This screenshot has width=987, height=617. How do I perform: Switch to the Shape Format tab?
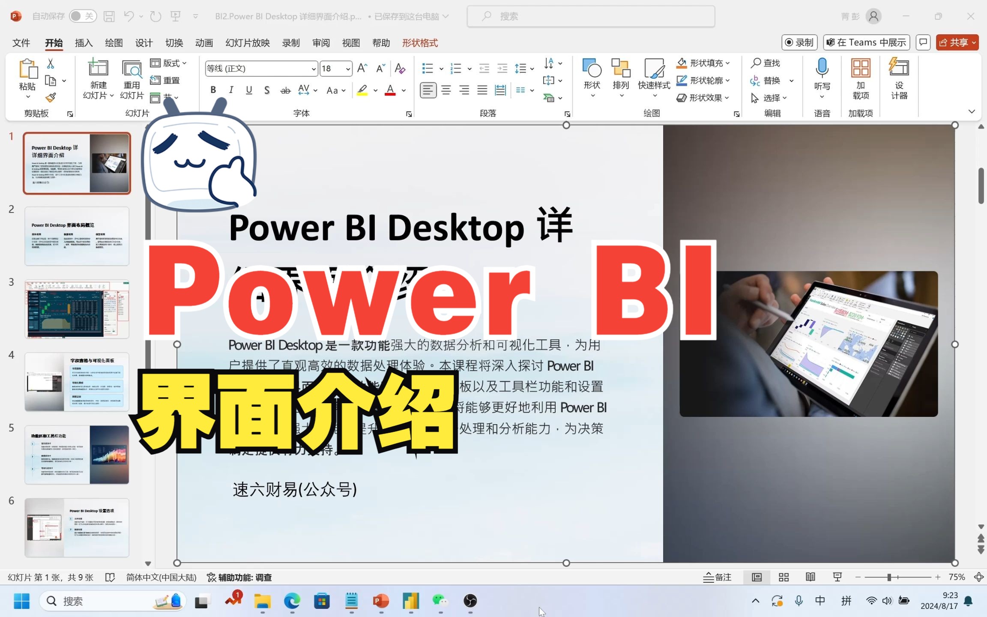419,43
